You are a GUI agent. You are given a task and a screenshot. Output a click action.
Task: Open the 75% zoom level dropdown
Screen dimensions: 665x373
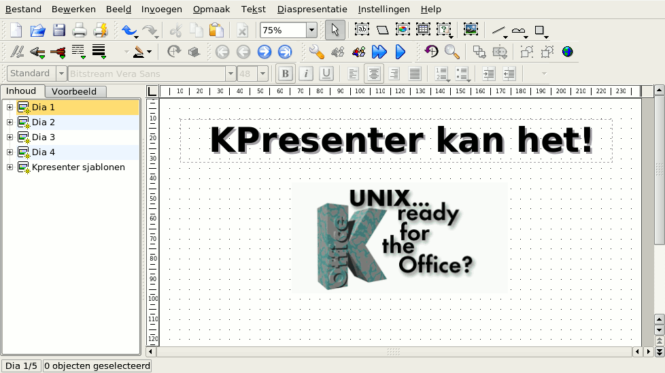(x=311, y=30)
